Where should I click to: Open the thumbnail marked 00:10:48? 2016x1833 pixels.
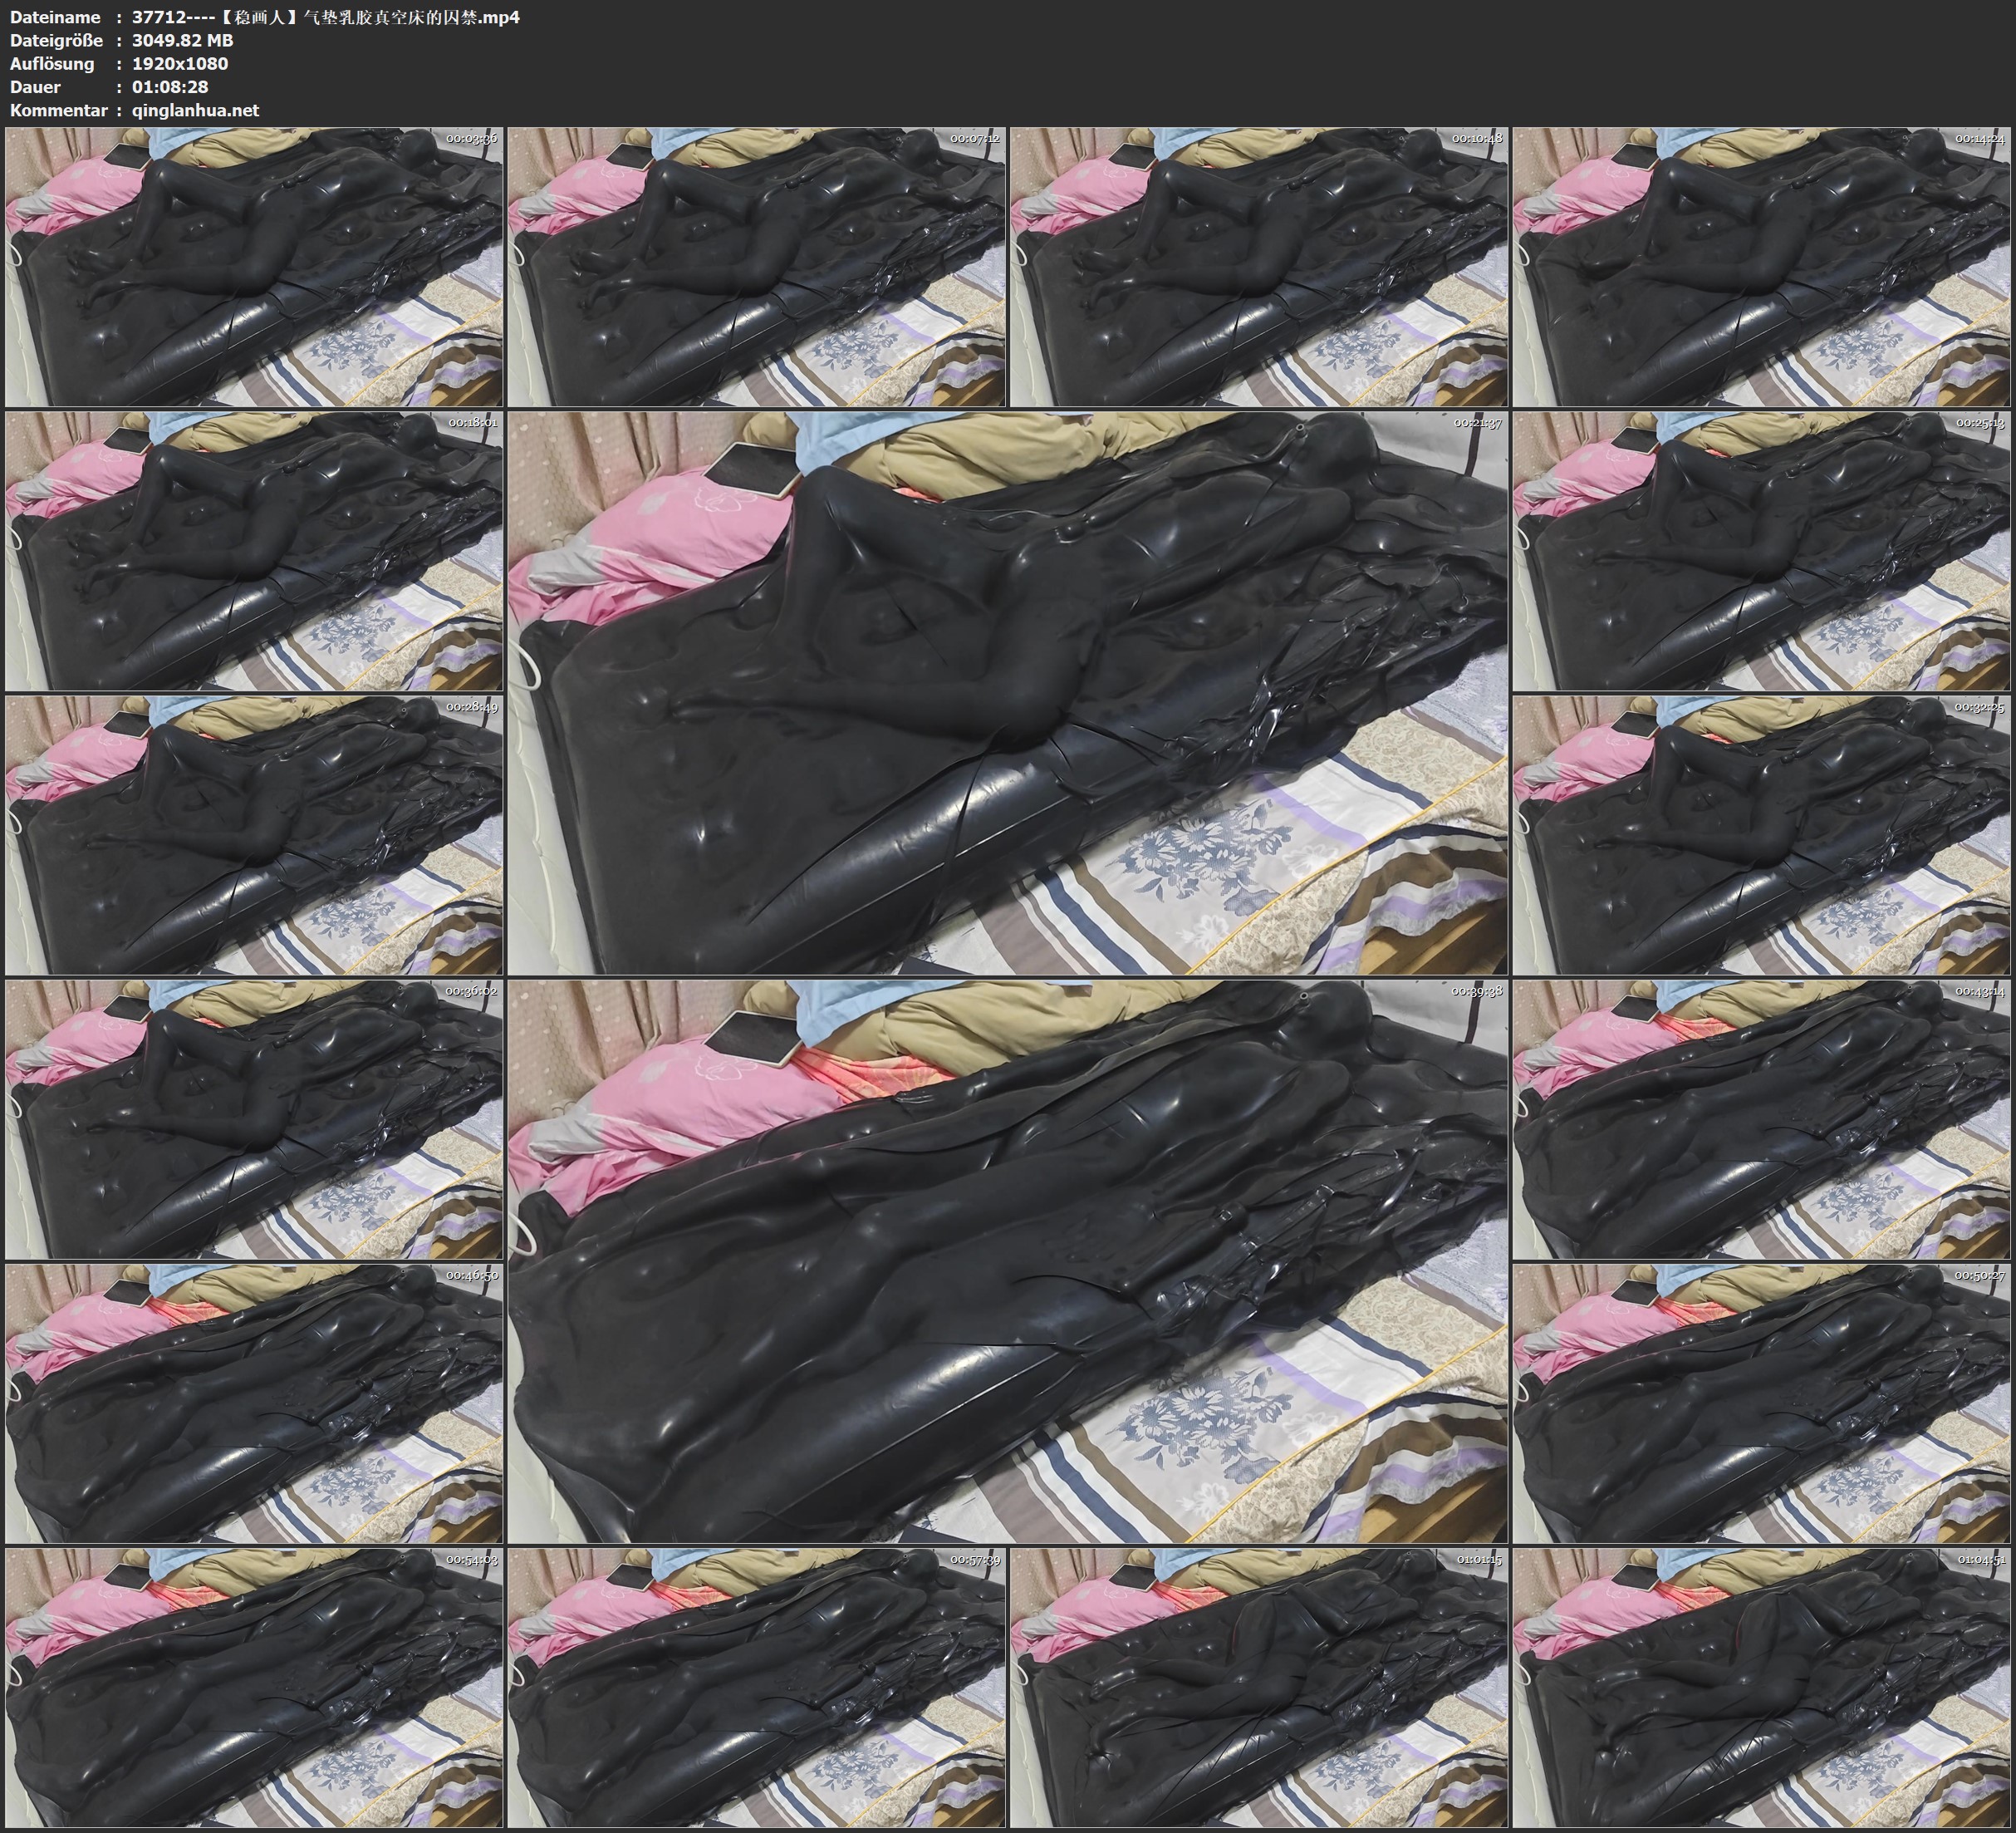point(1259,268)
